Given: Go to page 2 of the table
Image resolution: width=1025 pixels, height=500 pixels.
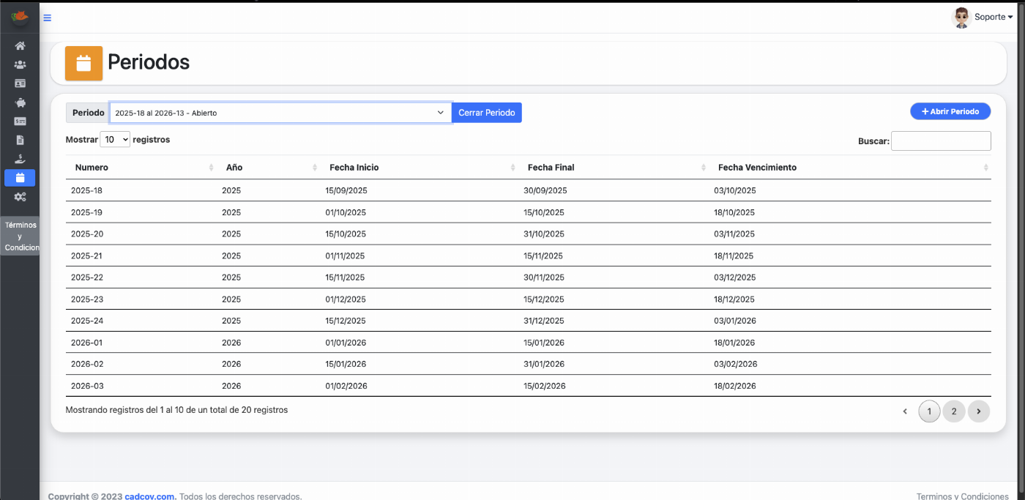Looking at the screenshot, I should point(953,411).
